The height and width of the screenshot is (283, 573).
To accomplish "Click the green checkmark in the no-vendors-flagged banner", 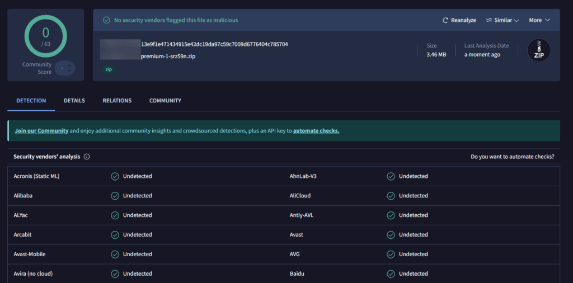I will point(106,20).
